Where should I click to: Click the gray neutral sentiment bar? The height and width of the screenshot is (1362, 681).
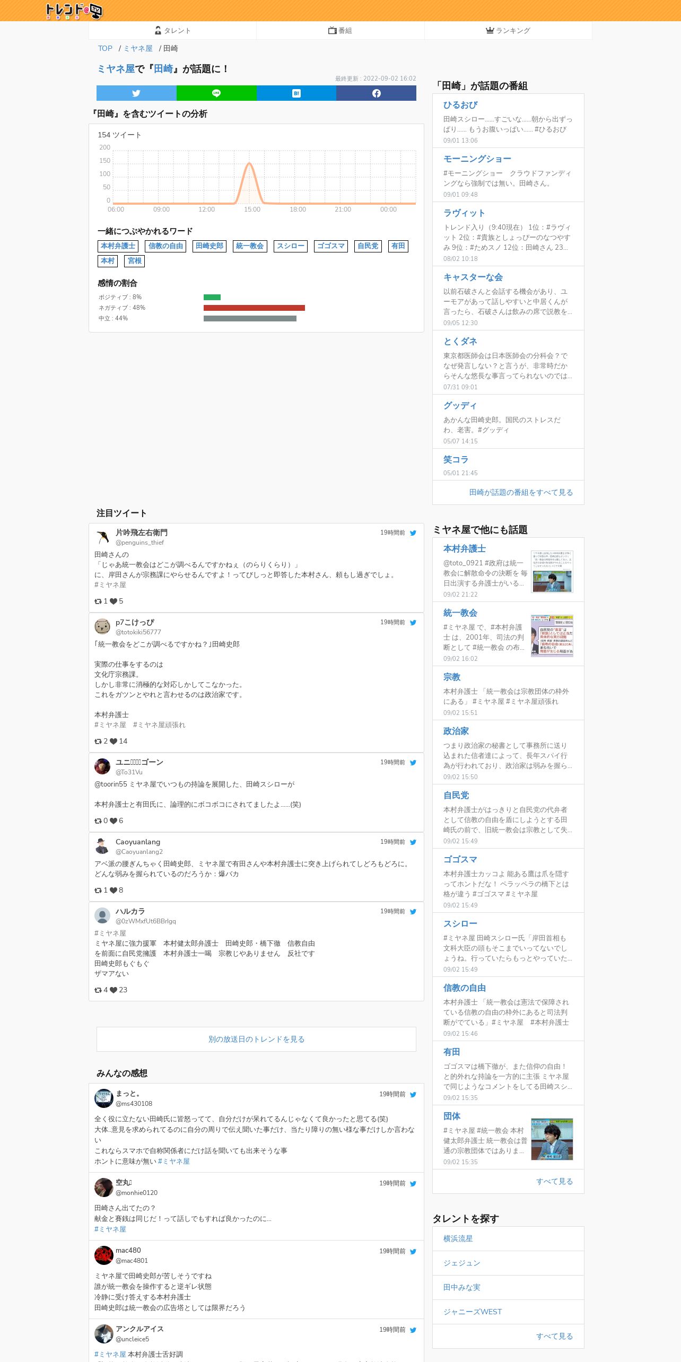point(250,318)
